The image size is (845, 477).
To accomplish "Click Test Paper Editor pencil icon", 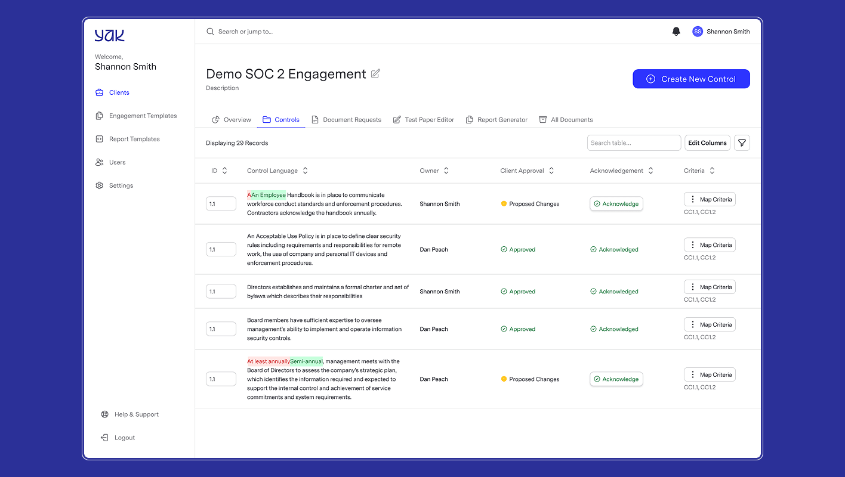I will 397,120.
